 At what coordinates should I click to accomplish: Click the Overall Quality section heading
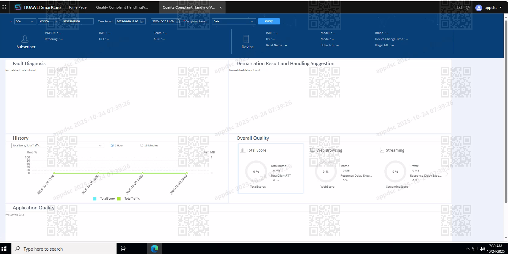coord(253,138)
